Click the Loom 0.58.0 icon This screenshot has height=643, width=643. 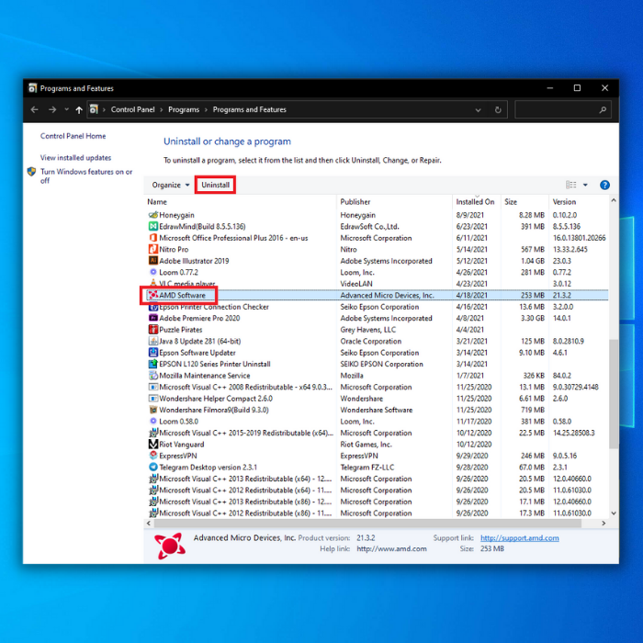click(x=153, y=422)
